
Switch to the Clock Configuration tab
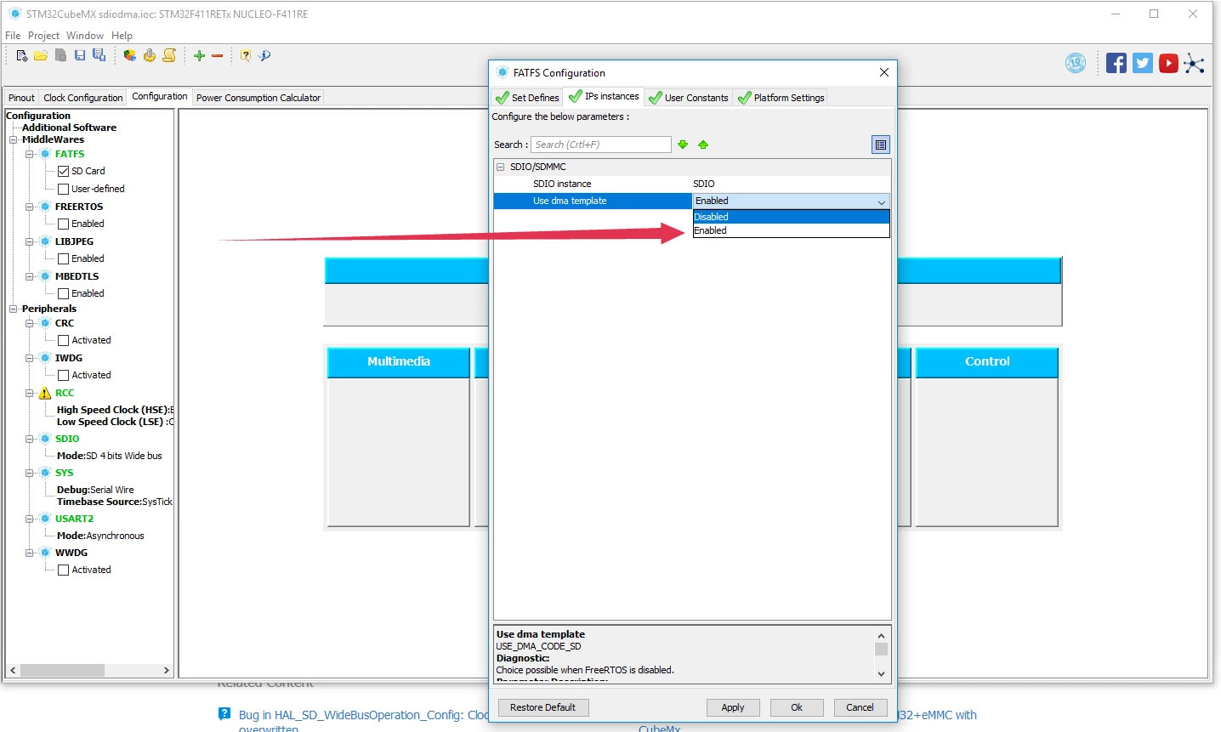tap(83, 98)
